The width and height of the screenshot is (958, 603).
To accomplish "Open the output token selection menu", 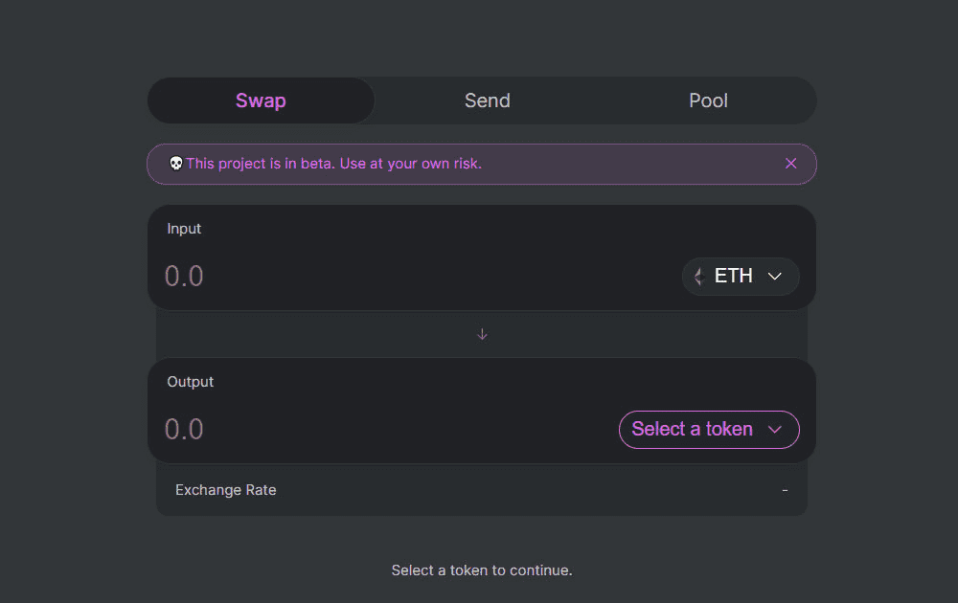I will point(709,430).
